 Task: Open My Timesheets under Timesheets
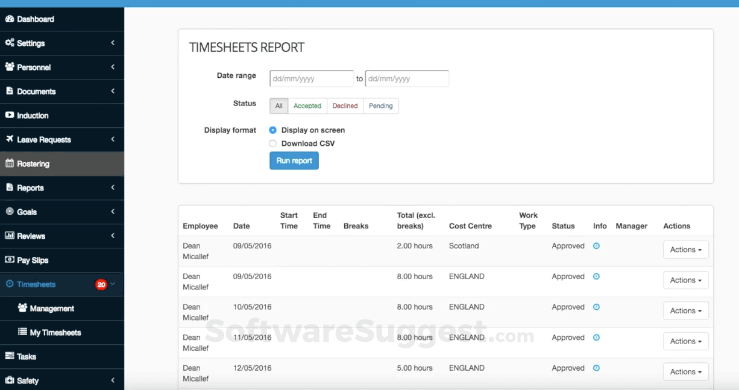coord(58,332)
